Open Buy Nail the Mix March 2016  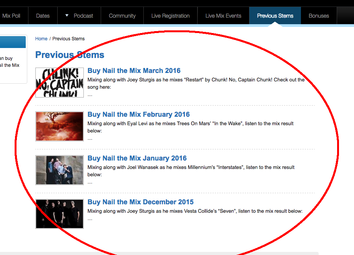coord(134,71)
